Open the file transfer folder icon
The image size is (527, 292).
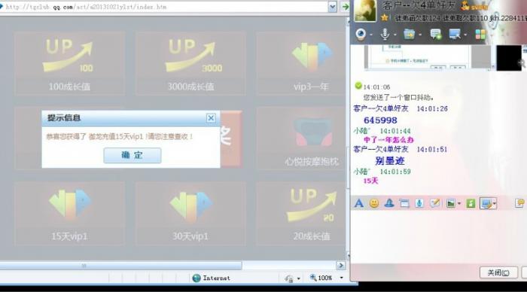click(x=409, y=34)
